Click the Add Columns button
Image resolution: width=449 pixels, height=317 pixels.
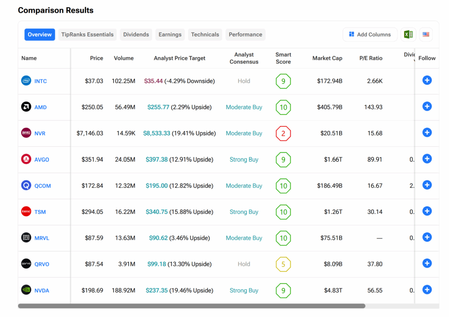370,35
